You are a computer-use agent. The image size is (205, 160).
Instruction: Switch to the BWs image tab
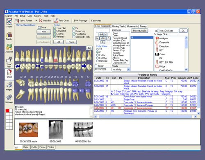click(26, 147)
